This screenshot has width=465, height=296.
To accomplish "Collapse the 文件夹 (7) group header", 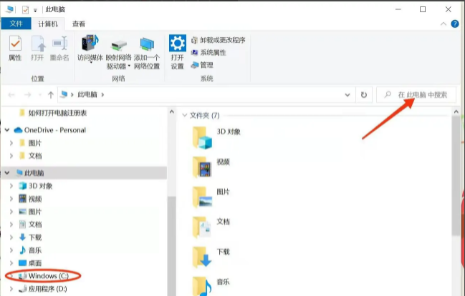I will [184, 115].
